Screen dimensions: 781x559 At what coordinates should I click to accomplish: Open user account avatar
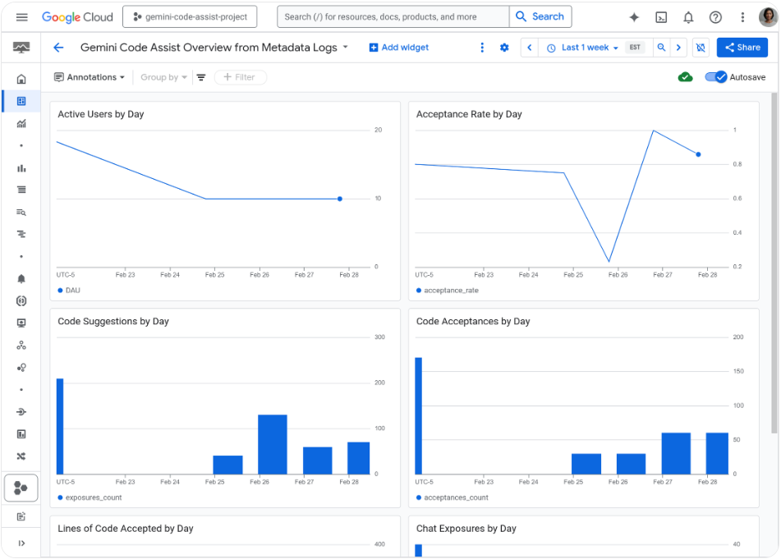pyautogui.click(x=768, y=17)
